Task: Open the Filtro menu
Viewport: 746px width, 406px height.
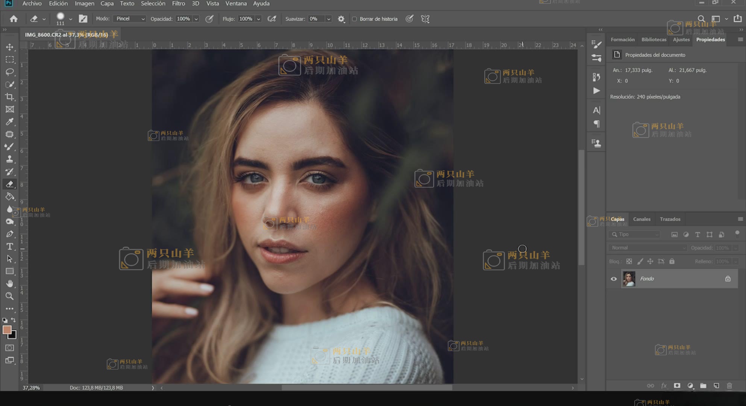Action: coord(178,3)
